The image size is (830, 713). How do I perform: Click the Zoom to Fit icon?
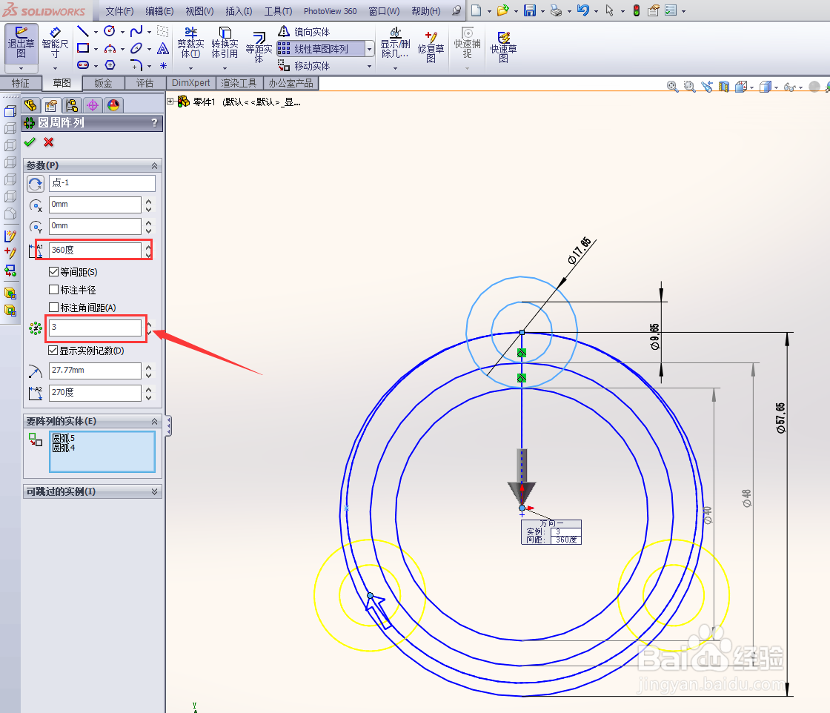point(672,86)
